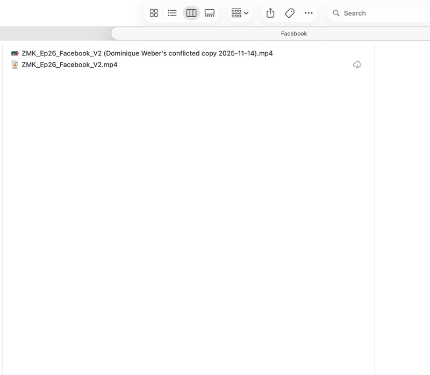Switch to icon grid view

[154, 13]
